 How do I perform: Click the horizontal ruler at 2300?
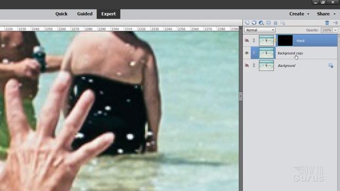coord(115,29)
